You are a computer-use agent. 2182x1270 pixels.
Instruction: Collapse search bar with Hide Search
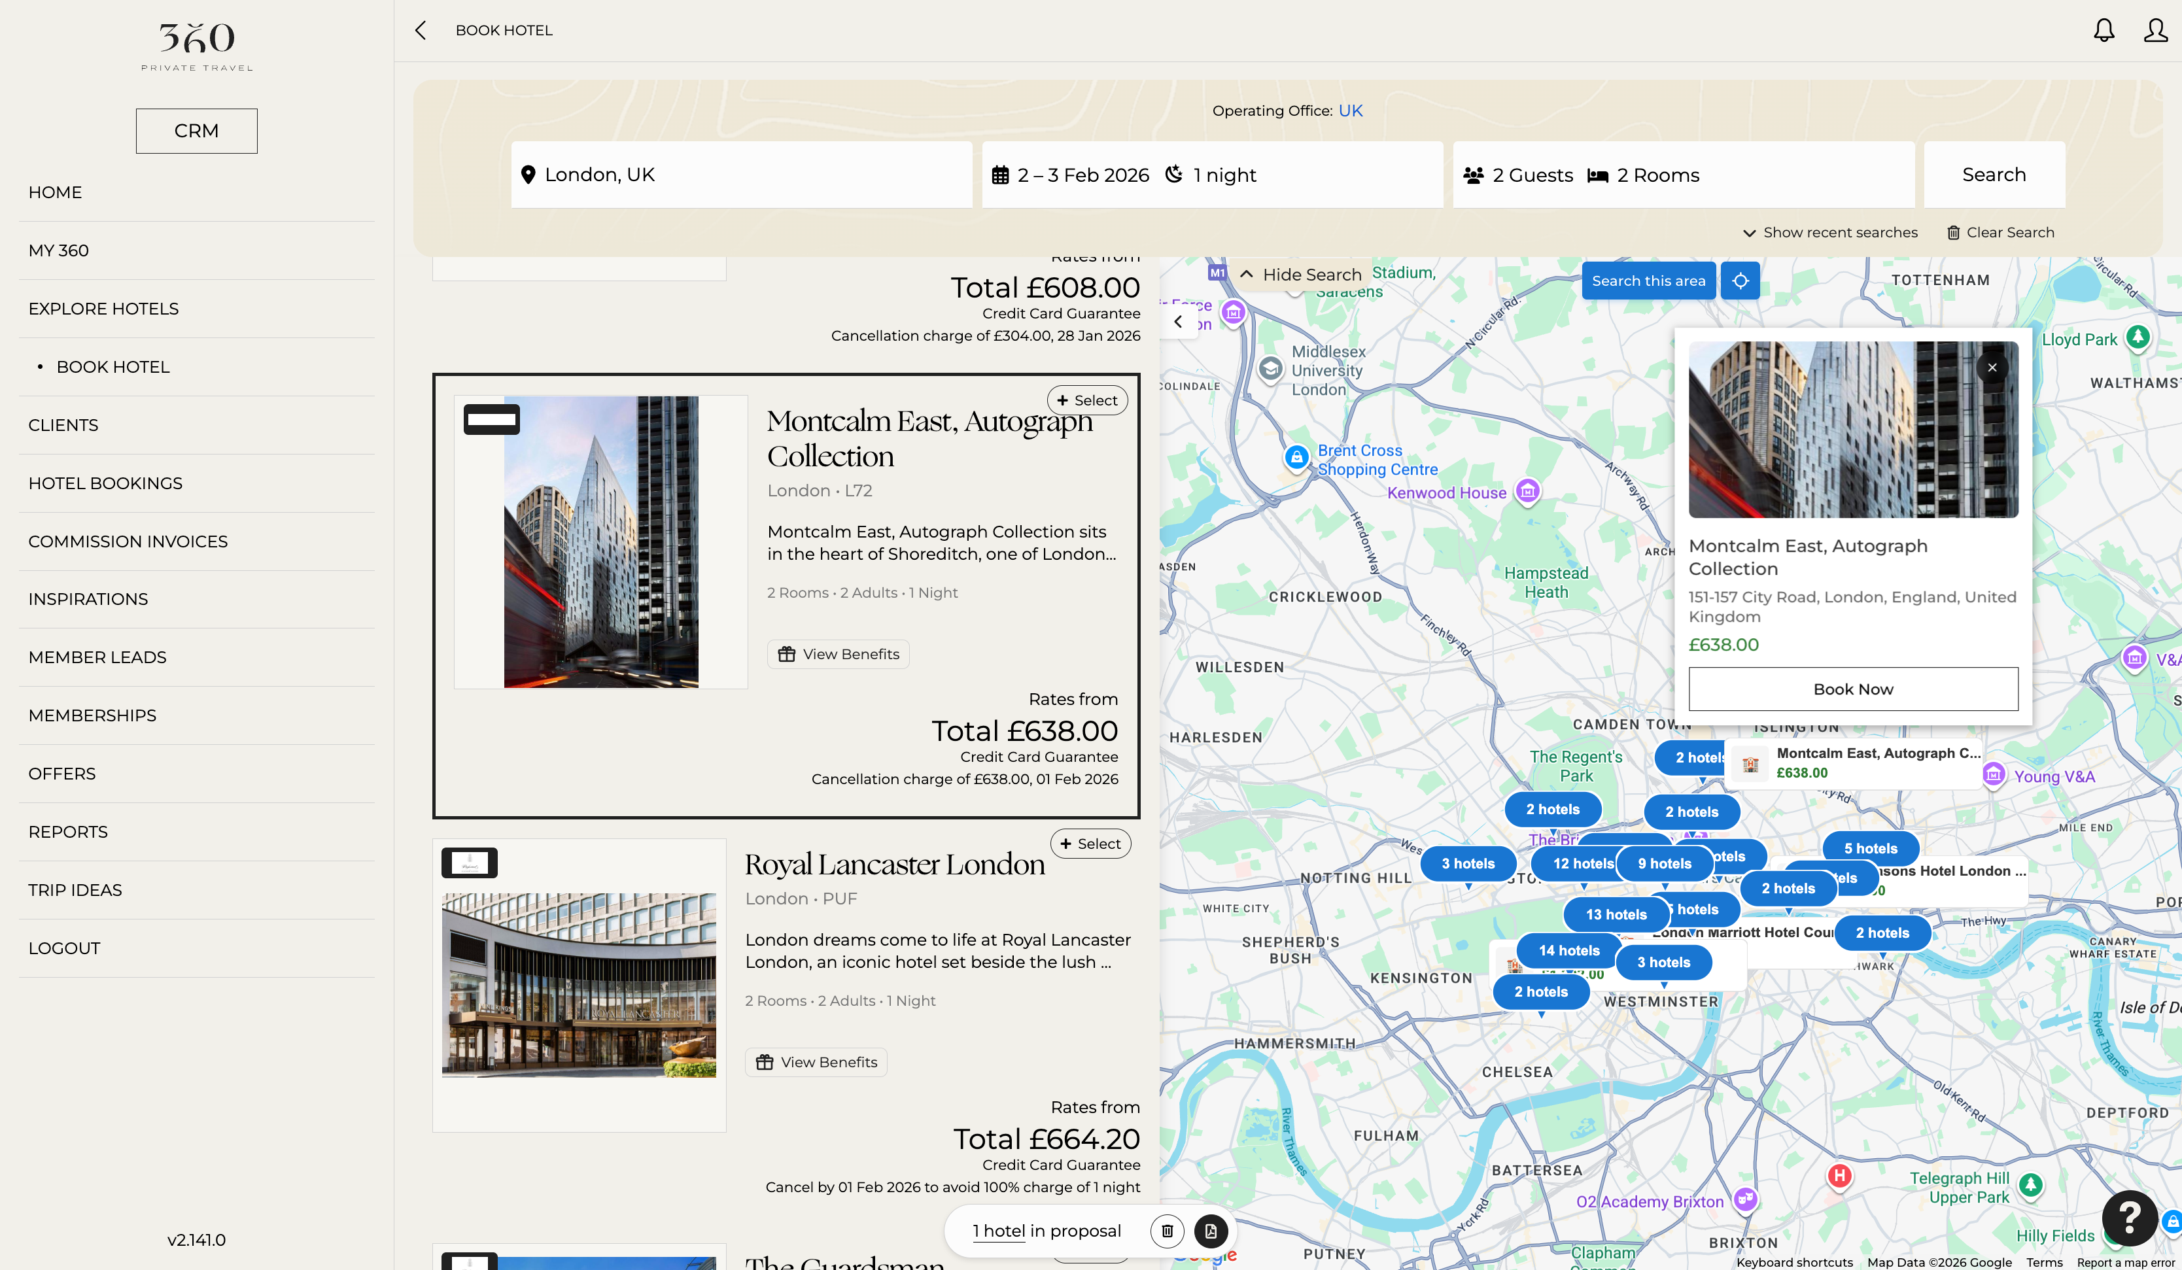tap(1302, 275)
